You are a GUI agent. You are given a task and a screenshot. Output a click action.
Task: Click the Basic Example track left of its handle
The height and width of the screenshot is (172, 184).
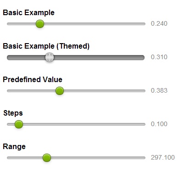coord(21,24)
